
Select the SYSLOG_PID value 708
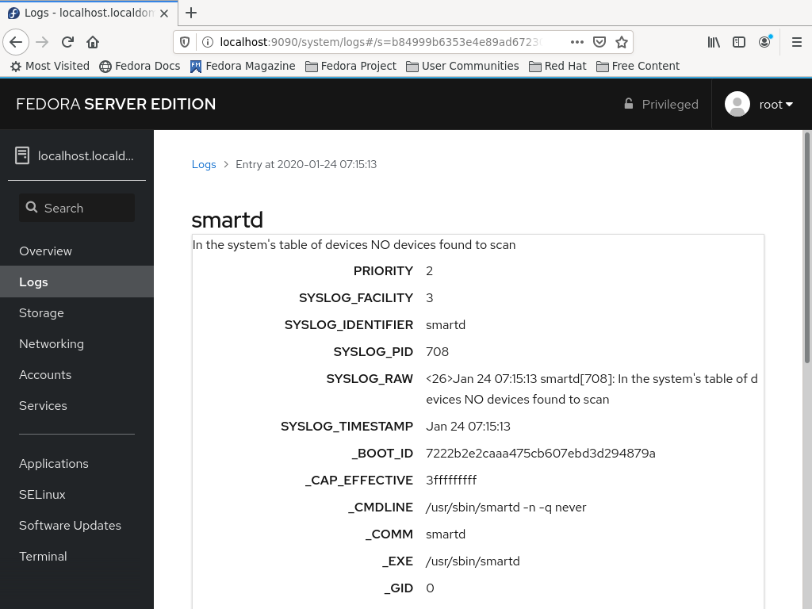coord(437,351)
